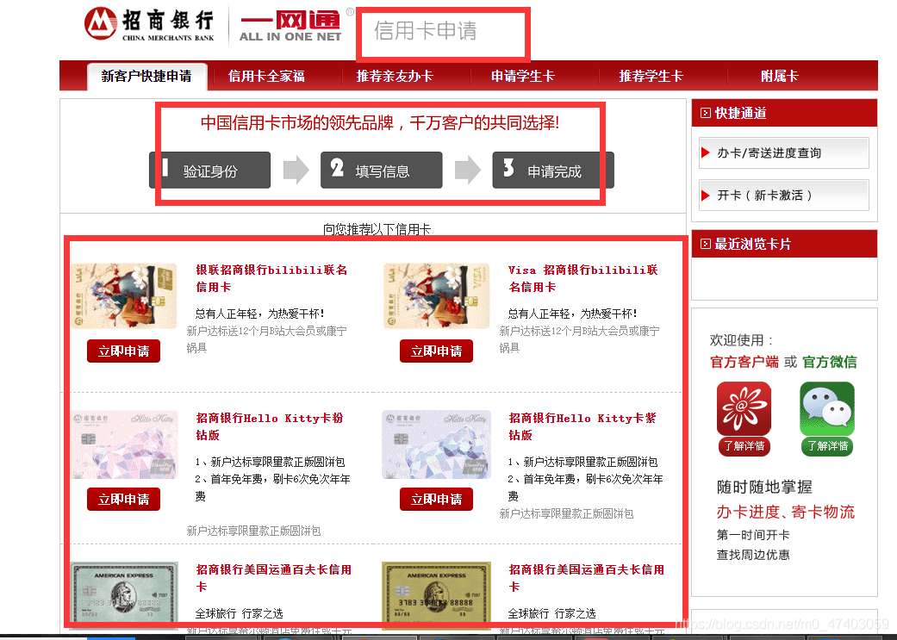Open the 银联招商银行bilibili联名信用卡 title link
The width and height of the screenshot is (897, 640).
point(271,278)
